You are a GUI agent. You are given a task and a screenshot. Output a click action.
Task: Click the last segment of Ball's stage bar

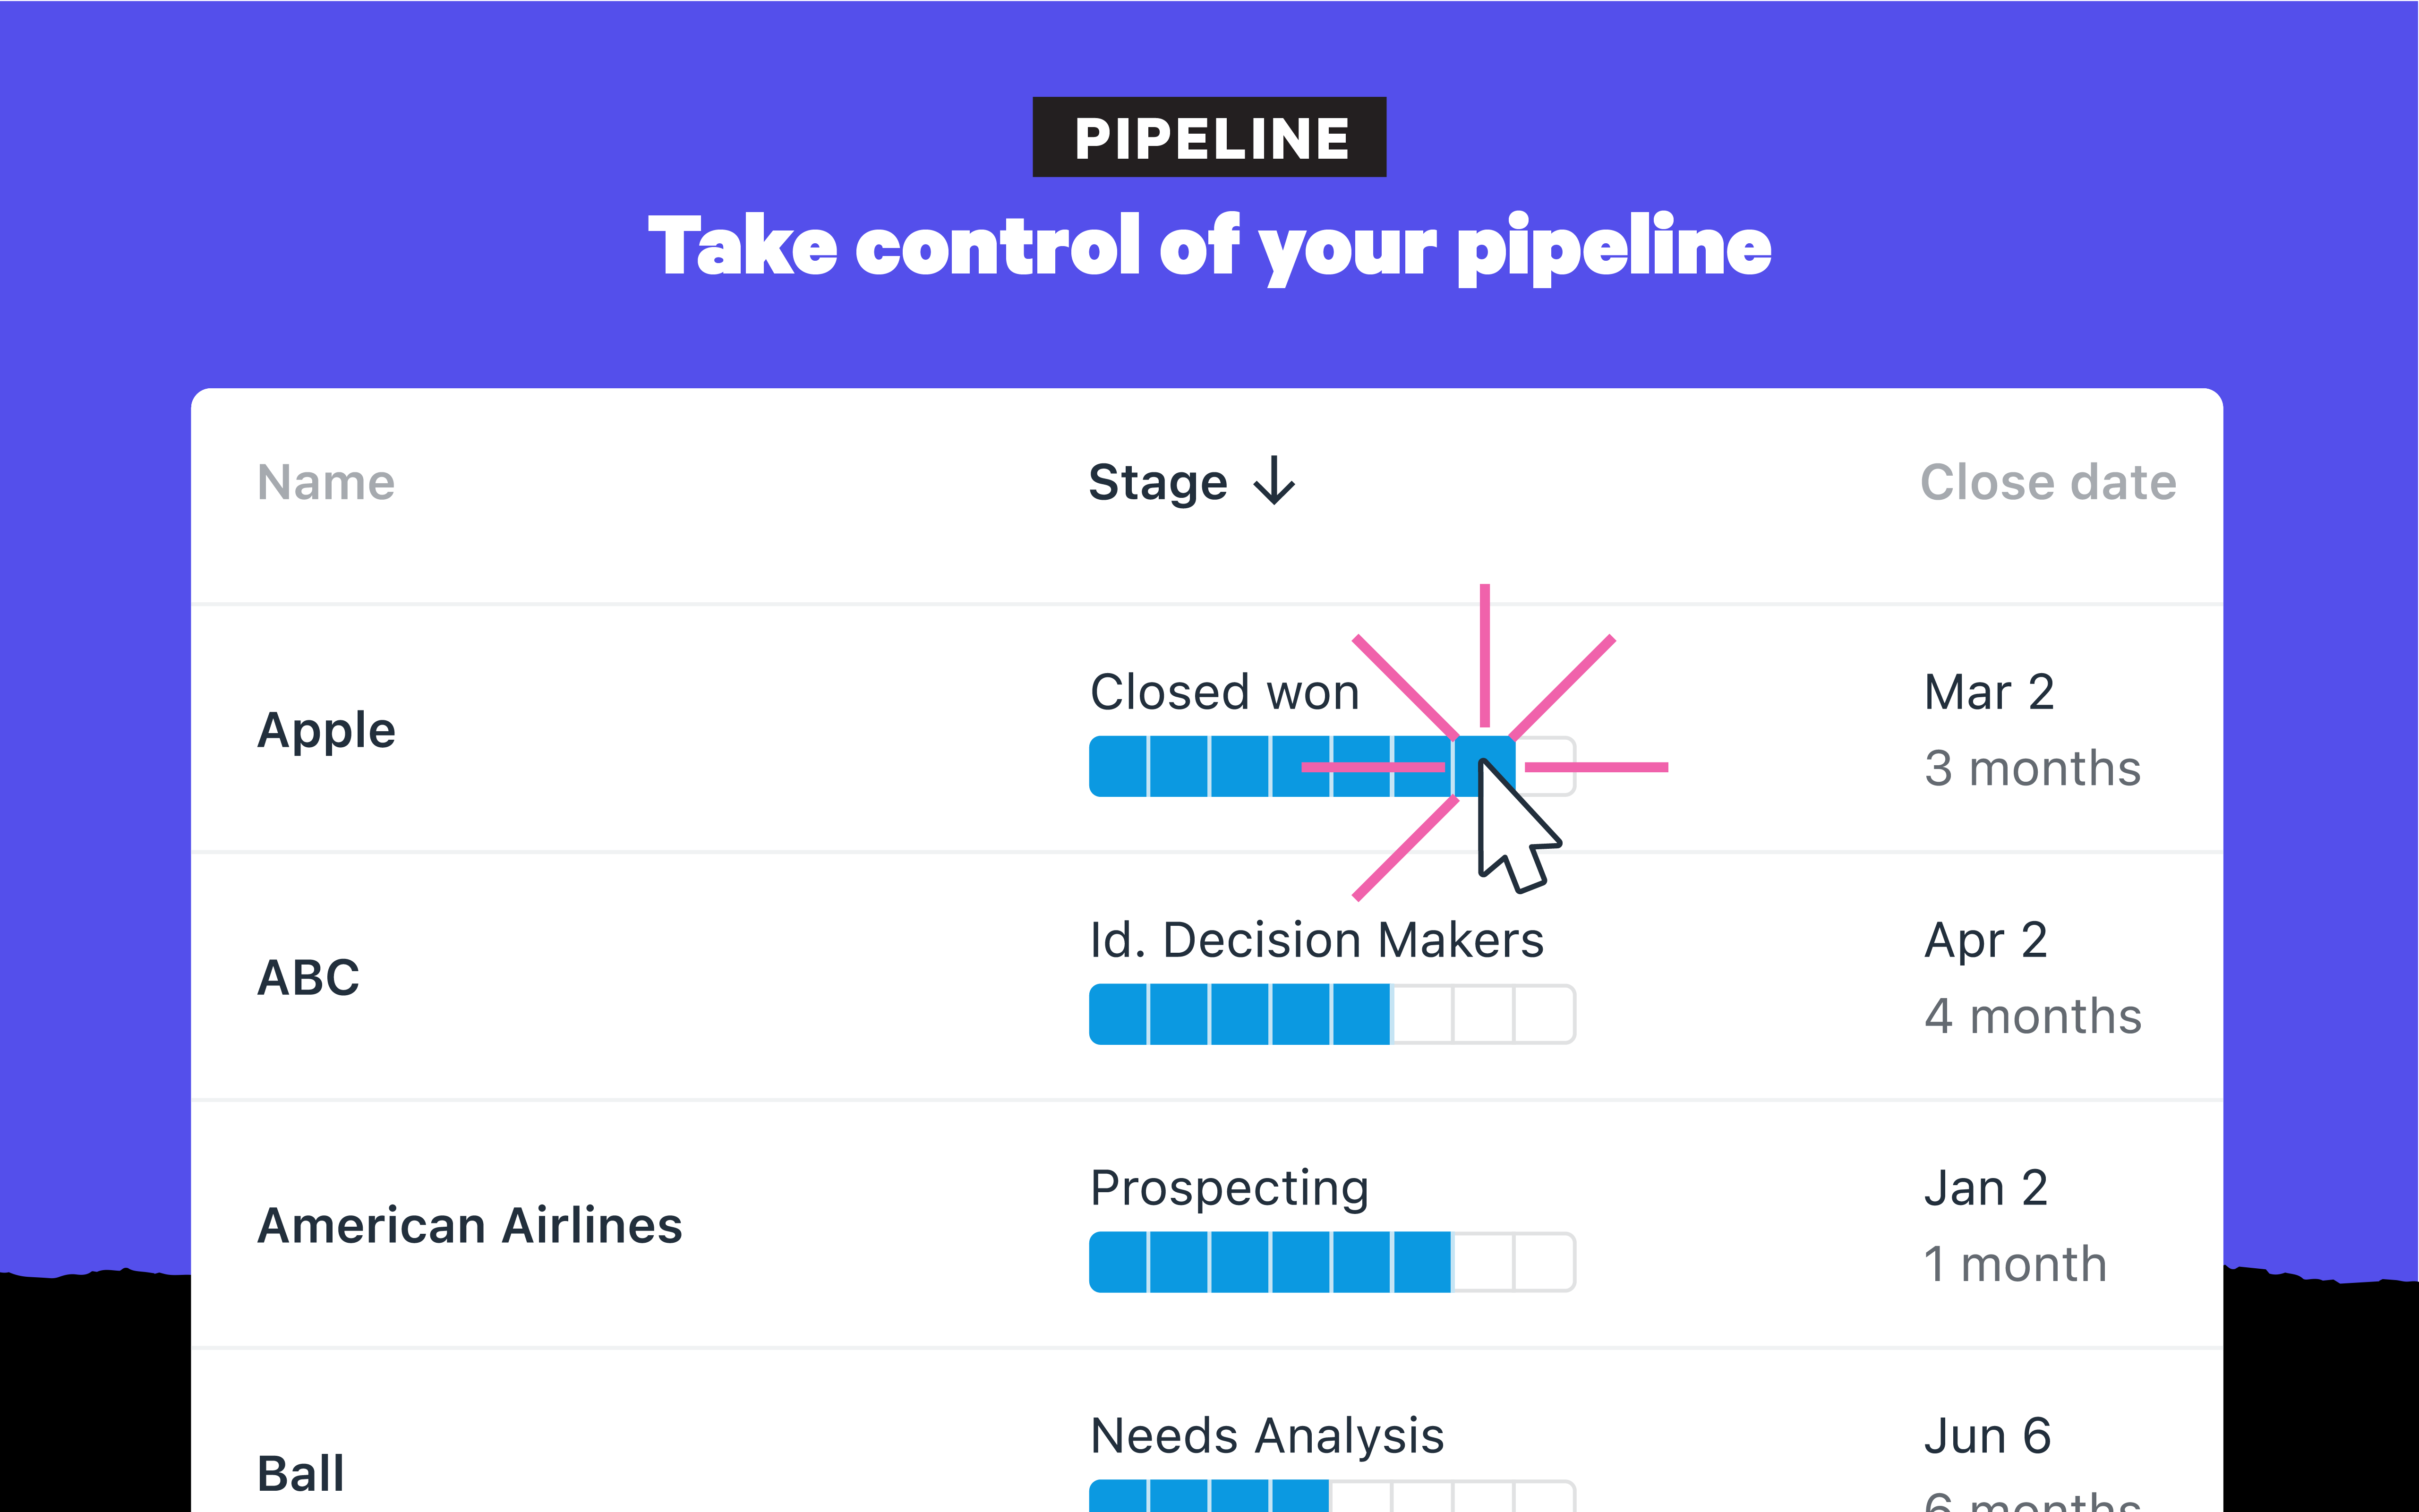tap(1545, 1497)
